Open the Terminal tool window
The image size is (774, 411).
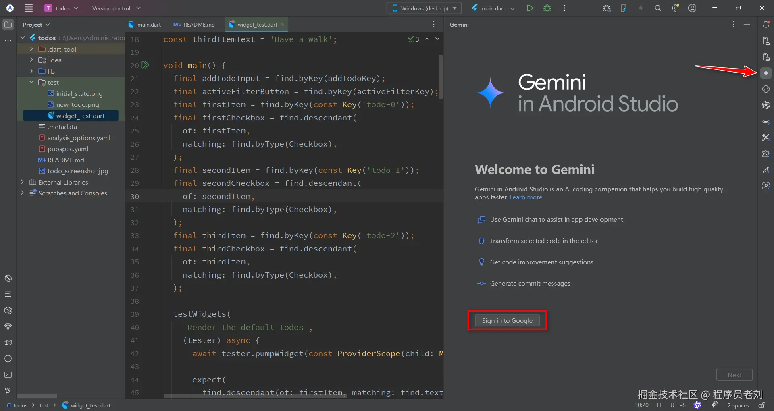tap(8, 375)
